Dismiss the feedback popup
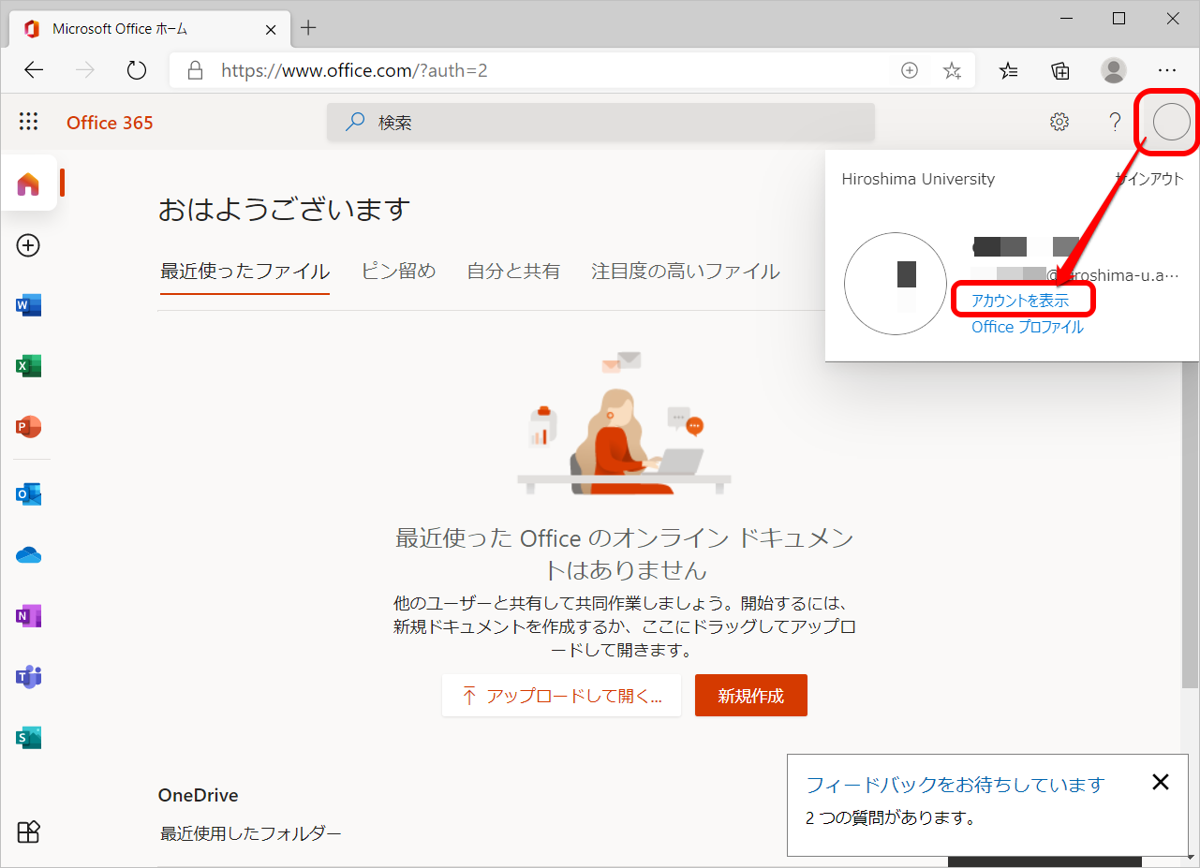This screenshot has width=1200, height=868. [1161, 782]
